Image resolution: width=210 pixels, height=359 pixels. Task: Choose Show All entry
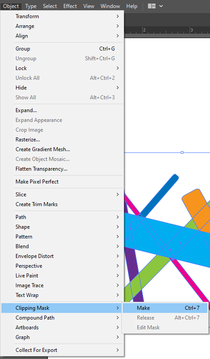(62, 98)
